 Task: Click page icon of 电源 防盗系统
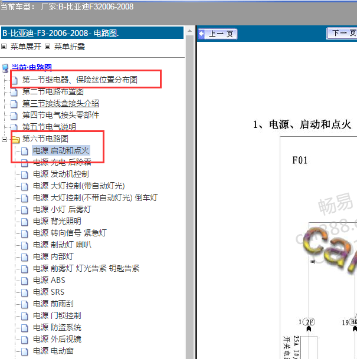pos(25,328)
